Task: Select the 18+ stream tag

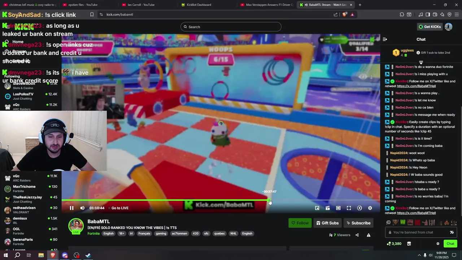Action: (x=122, y=234)
